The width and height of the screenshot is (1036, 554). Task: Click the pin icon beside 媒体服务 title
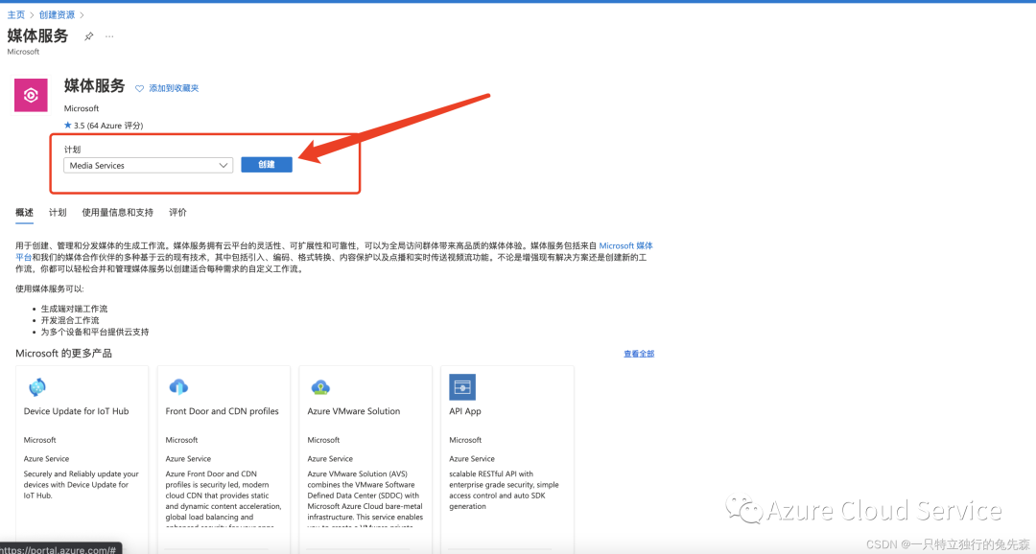[88, 36]
